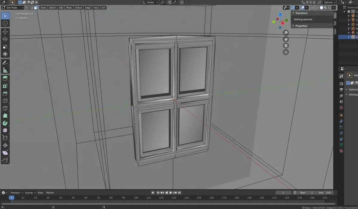Open World properties globe icon
Image resolution: width=358 pixels, height=209 pixels.
(341, 108)
